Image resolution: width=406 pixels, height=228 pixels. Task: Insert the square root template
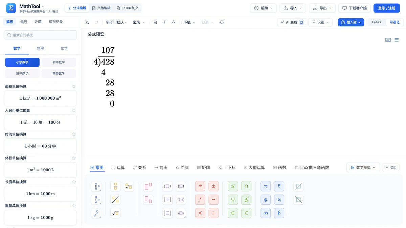click(115, 213)
